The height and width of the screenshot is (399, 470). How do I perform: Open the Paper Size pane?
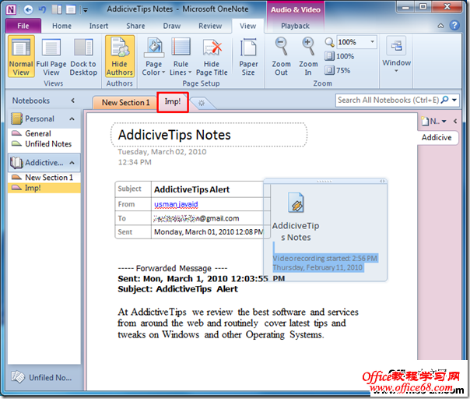tap(248, 56)
